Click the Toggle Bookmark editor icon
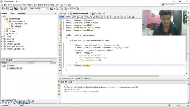The width and height of the screenshot is (190, 107). point(111,17)
